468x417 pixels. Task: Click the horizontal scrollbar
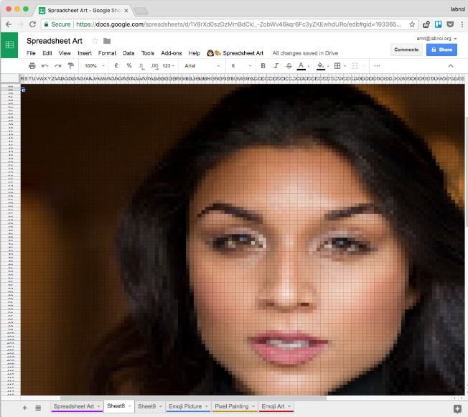pyautogui.click(x=193, y=398)
